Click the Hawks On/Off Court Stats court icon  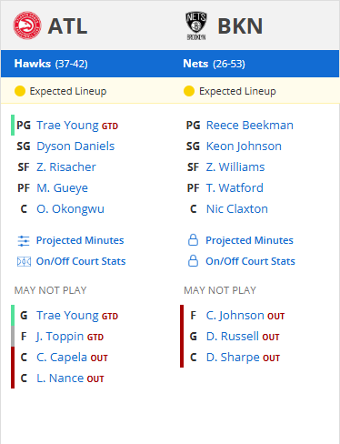(x=24, y=261)
